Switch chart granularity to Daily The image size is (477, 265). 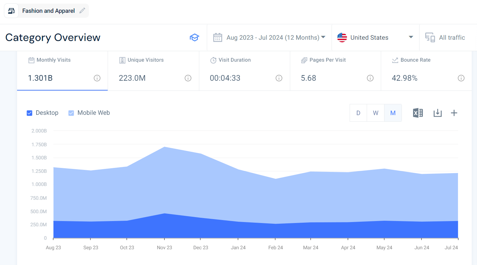click(x=358, y=113)
